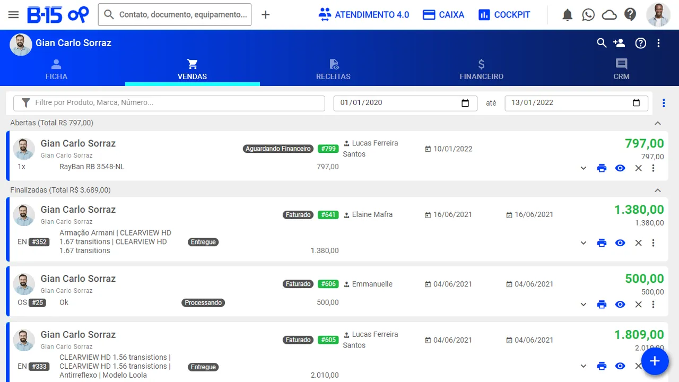The width and height of the screenshot is (679, 382).
Task: View sale #641 details with the eye icon
Action: [x=620, y=242]
